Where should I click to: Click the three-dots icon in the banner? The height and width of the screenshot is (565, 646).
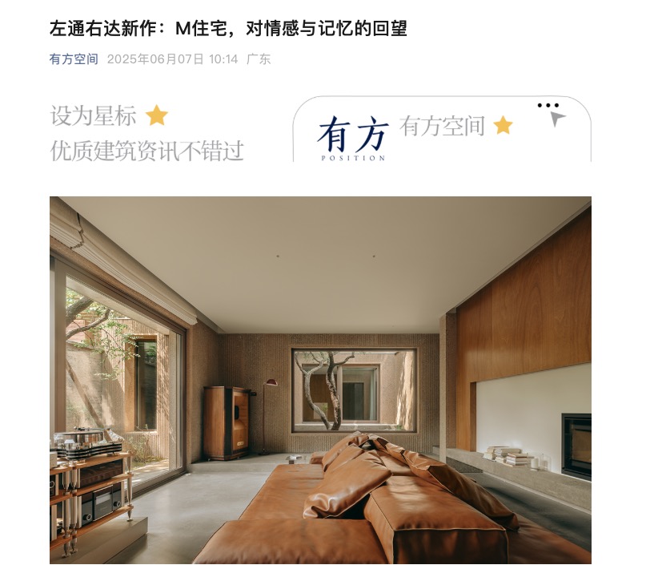[x=548, y=106]
